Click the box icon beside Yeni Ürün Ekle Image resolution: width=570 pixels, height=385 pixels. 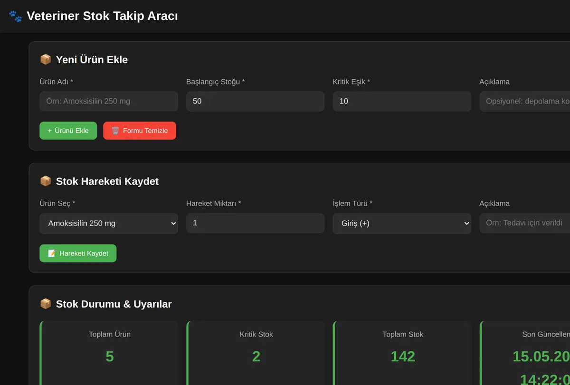click(x=46, y=59)
